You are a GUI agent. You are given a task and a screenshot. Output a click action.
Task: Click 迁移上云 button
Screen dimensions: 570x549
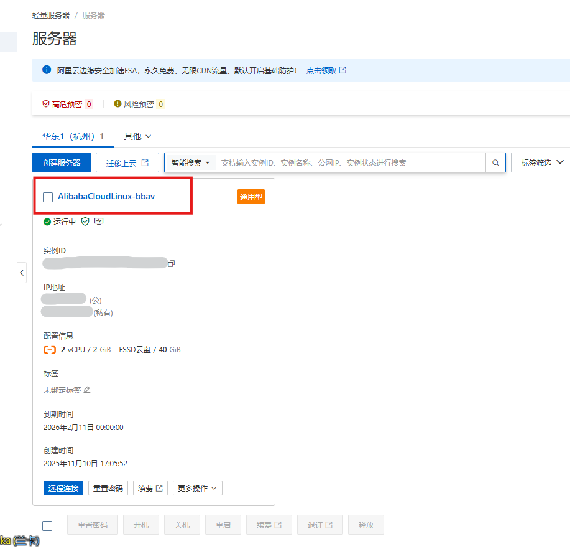tap(127, 162)
